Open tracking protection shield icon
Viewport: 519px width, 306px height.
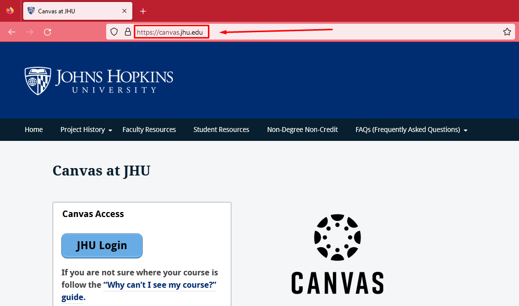pyautogui.click(x=114, y=32)
